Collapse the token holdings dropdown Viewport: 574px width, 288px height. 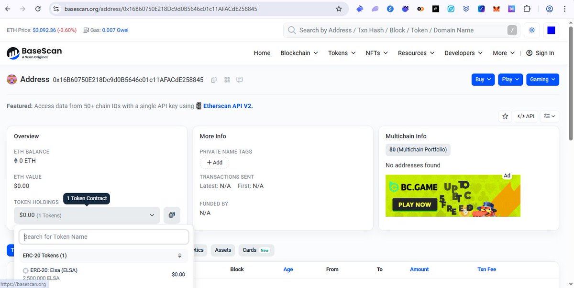tap(87, 215)
